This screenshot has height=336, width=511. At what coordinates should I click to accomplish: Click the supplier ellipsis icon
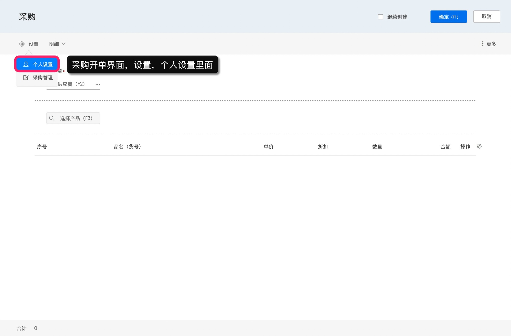coord(98,84)
